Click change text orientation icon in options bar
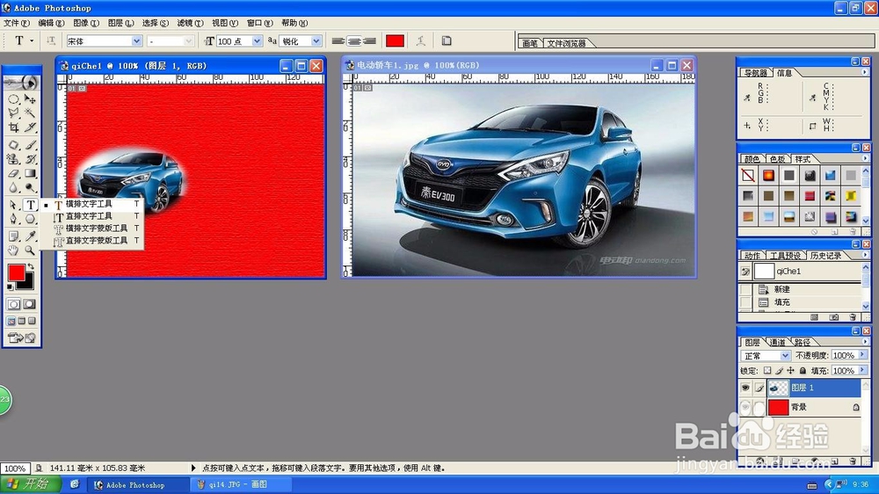Screen dimensions: 879x494 tap(51, 41)
